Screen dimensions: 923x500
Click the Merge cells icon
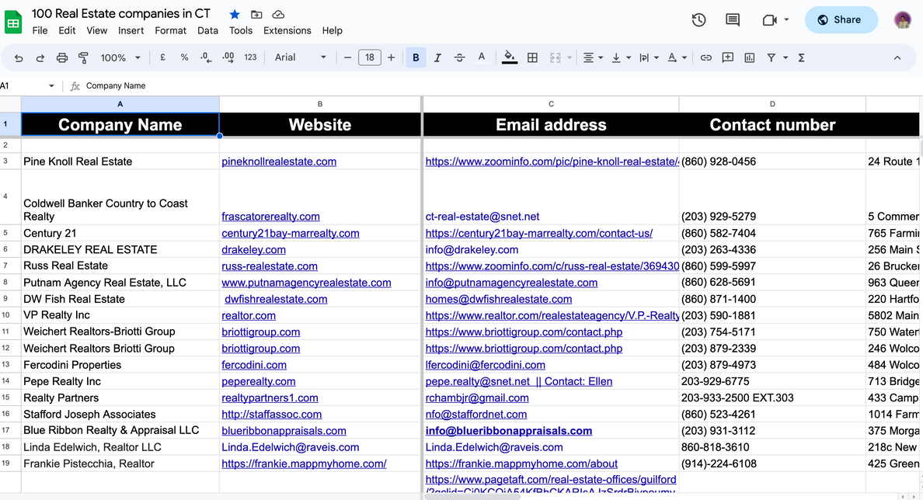pyautogui.click(x=555, y=57)
